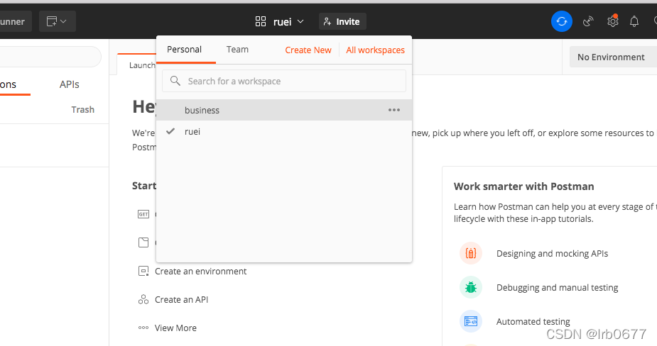Viewport: 657px width, 346px height.
Task: Click the bug icon for Debugging
Action: pos(471,287)
